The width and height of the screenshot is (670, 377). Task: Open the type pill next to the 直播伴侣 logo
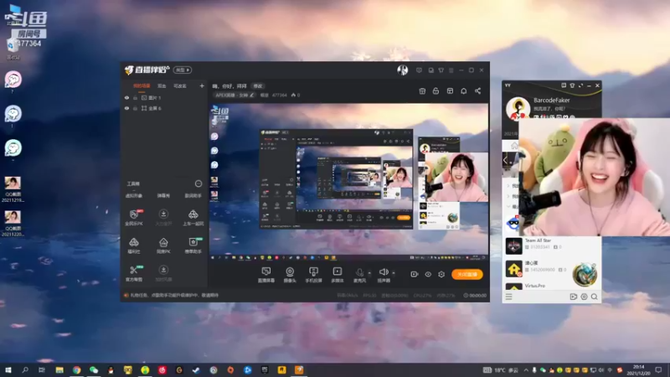pyautogui.click(x=183, y=70)
